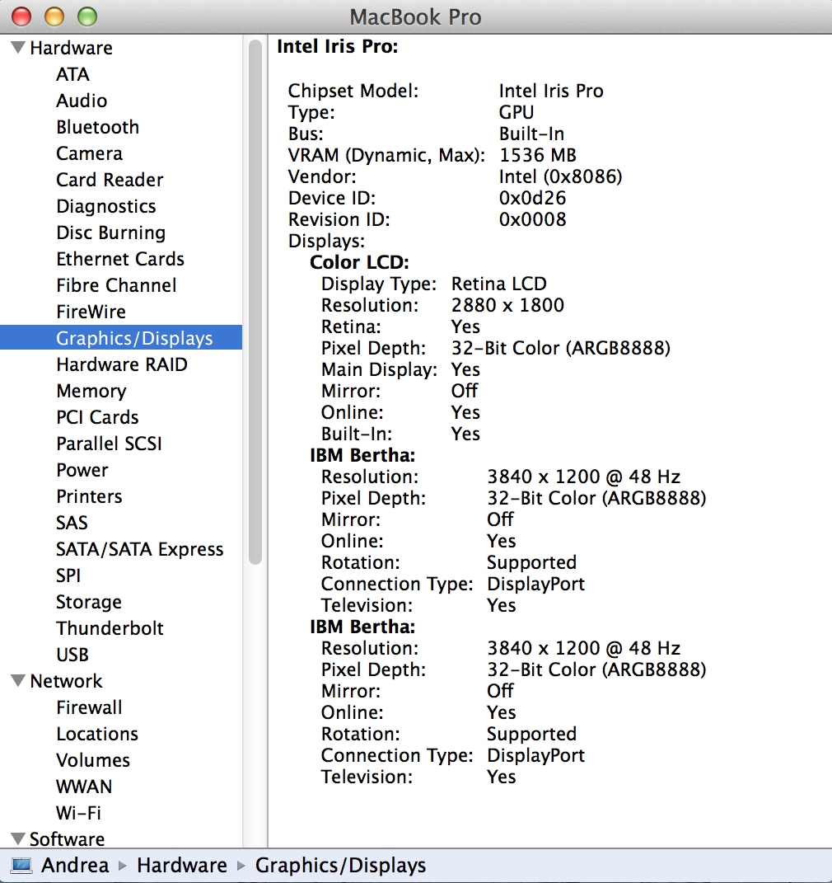Collapse the Software section triangle
Image resolution: width=832 pixels, height=883 pixels.
tap(18, 838)
